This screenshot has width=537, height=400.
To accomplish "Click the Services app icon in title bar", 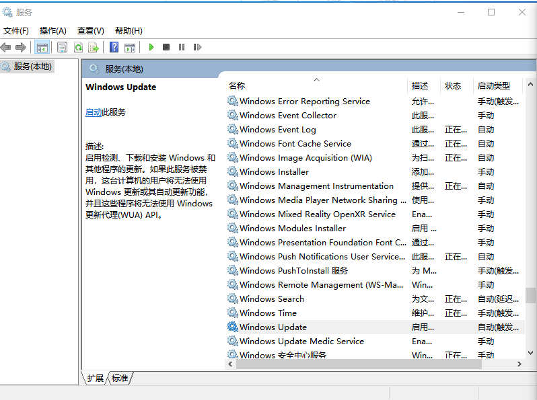I will click(7, 12).
